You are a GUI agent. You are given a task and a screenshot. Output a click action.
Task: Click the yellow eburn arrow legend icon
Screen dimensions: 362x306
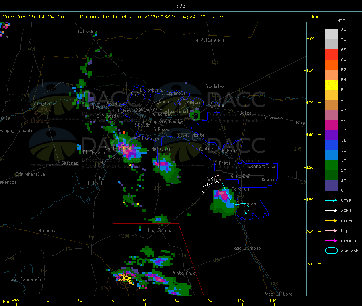click(x=331, y=221)
